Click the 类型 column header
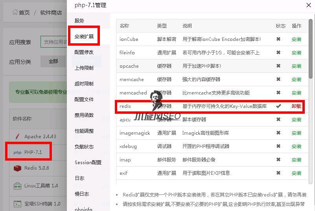This screenshot has height=211, width=315. (x=162, y=26)
